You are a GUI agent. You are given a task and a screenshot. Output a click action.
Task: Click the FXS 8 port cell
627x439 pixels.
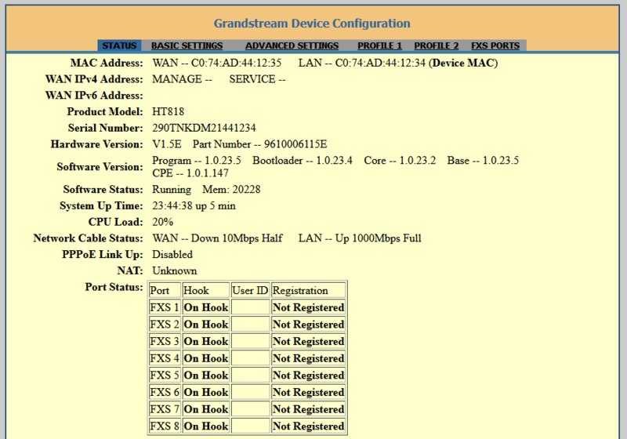click(x=165, y=426)
